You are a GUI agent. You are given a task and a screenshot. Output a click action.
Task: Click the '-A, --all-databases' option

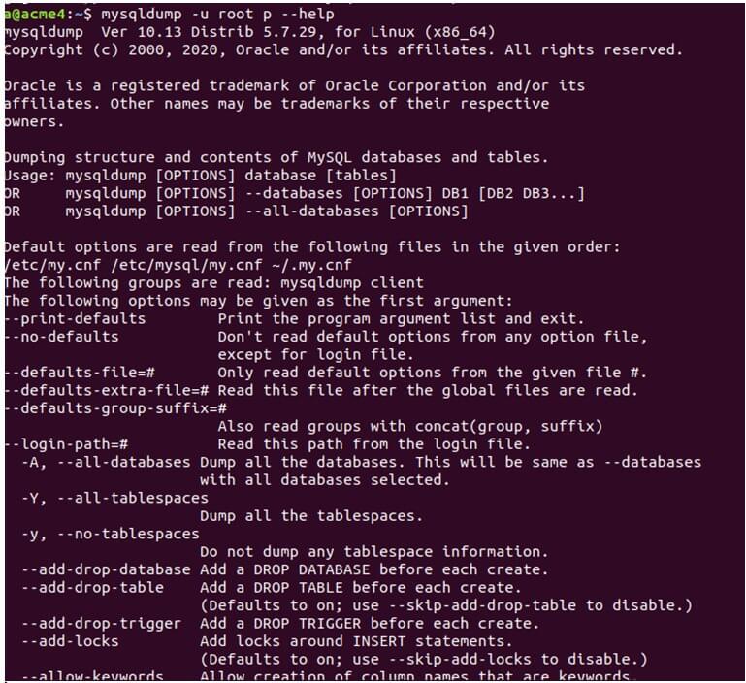107,462
